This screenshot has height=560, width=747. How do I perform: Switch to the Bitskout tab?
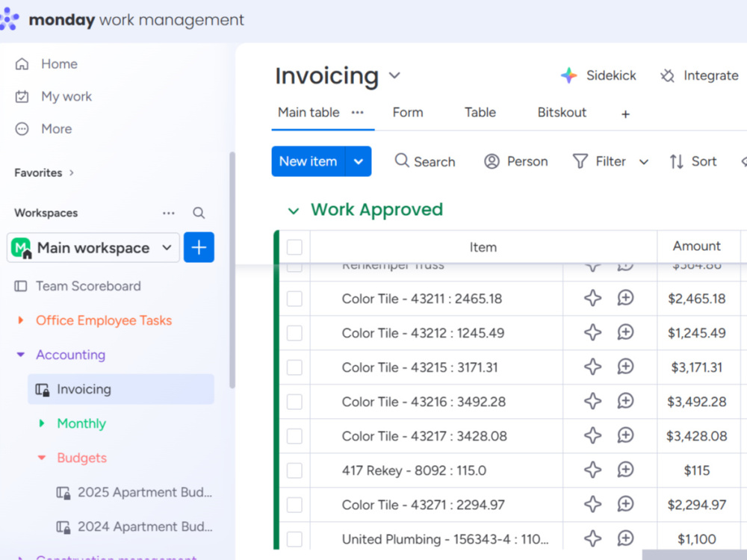(562, 113)
